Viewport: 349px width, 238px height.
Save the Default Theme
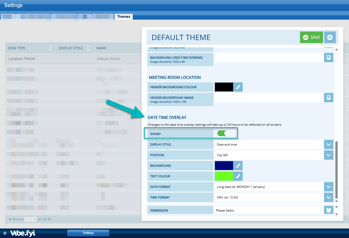tap(311, 37)
